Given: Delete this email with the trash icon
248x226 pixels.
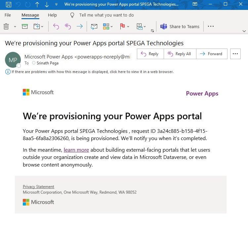Looking at the screenshot, I should pos(6,26).
